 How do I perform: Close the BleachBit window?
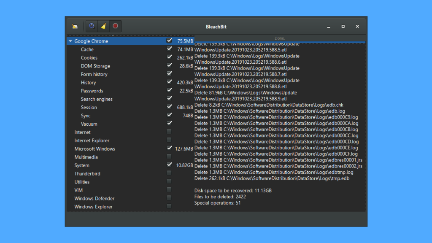357,27
